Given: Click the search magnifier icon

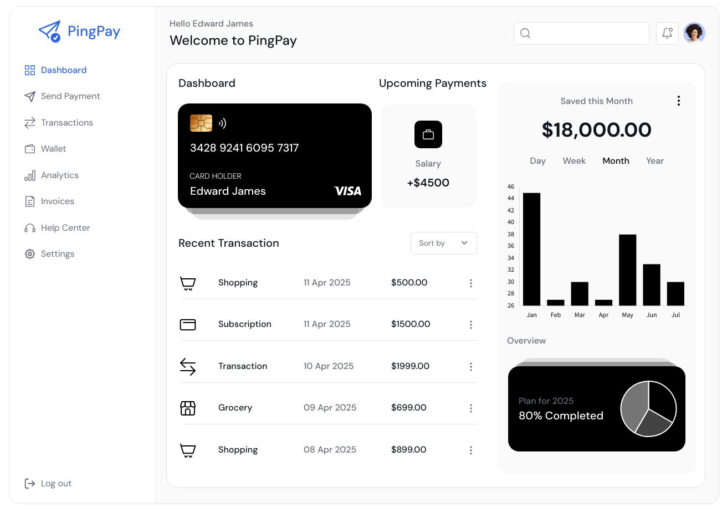Looking at the screenshot, I should click(x=525, y=34).
